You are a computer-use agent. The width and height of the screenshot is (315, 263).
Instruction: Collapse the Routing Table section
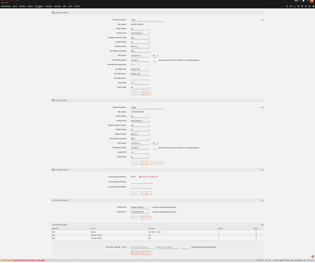pyautogui.click(x=262, y=225)
